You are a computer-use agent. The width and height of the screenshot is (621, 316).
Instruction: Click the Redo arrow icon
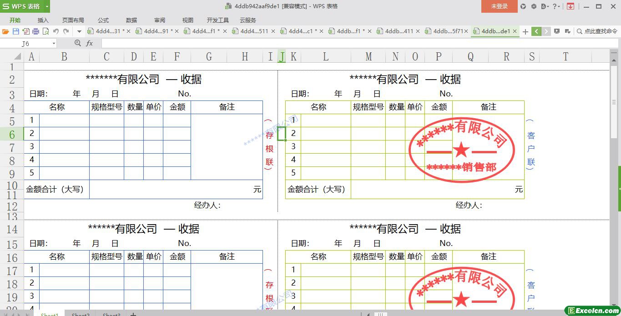click(66, 31)
